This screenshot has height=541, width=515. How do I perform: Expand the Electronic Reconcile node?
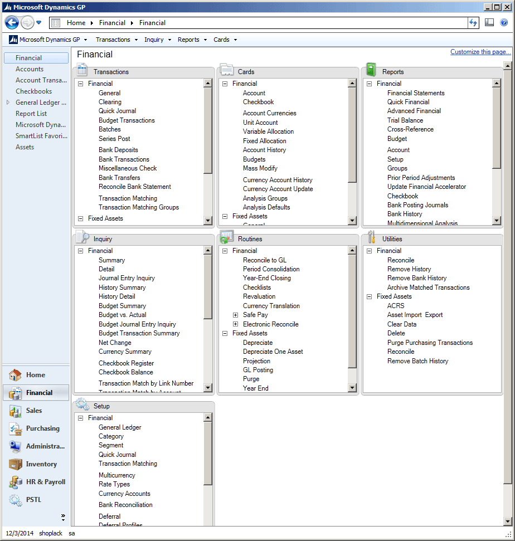click(235, 324)
